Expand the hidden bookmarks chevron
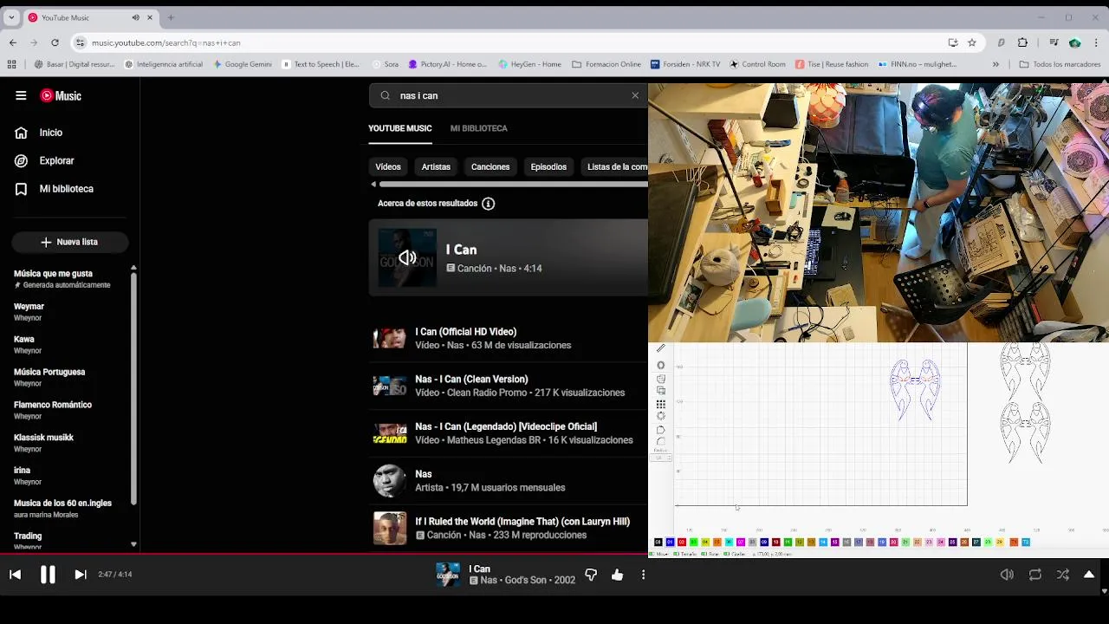Viewport: 1109px width, 624px height. (996, 64)
